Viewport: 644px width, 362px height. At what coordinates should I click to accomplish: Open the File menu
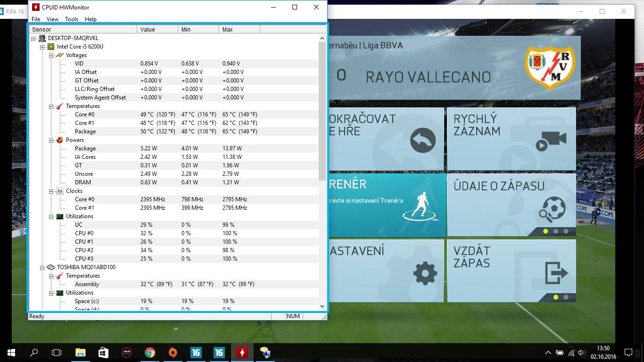point(36,19)
